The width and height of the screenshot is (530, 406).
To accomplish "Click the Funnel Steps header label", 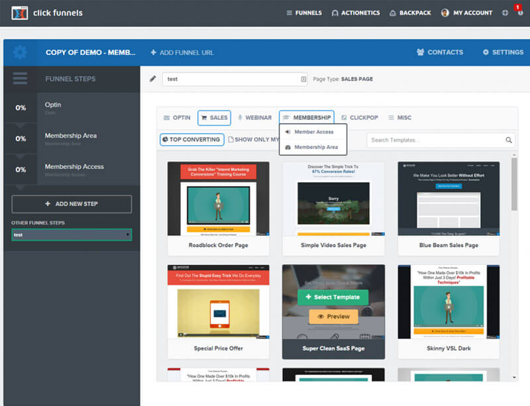I will pyautogui.click(x=70, y=79).
